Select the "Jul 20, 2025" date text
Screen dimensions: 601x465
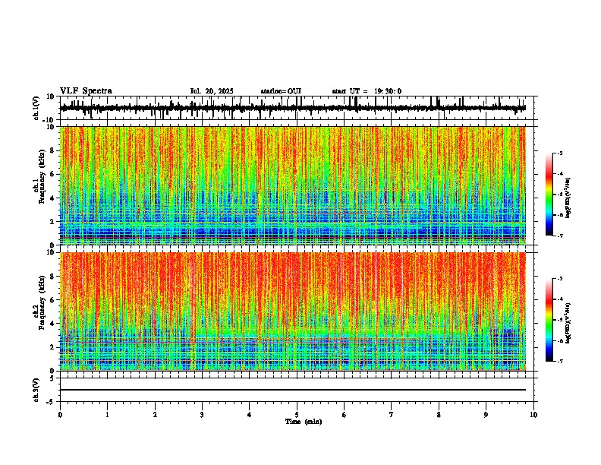point(212,91)
